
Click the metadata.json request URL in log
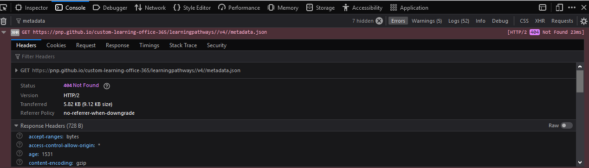click(149, 32)
